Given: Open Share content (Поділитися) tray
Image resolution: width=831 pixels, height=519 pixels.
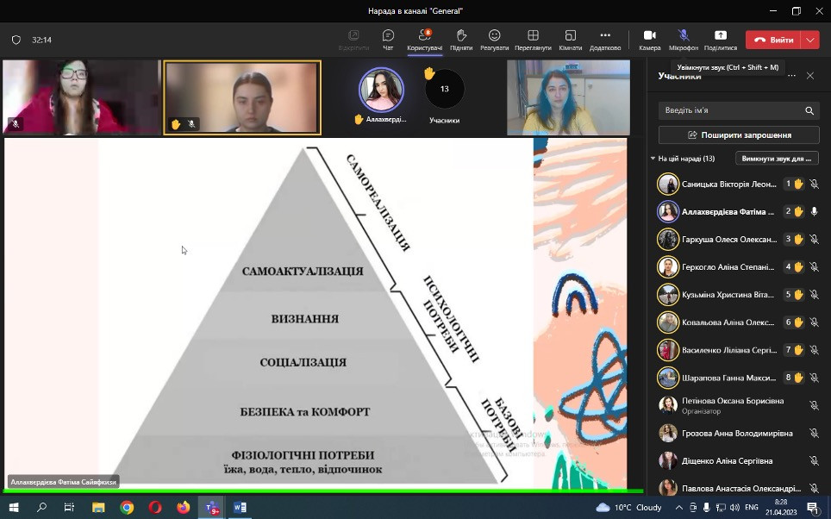Looking at the screenshot, I should pos(720,39).
